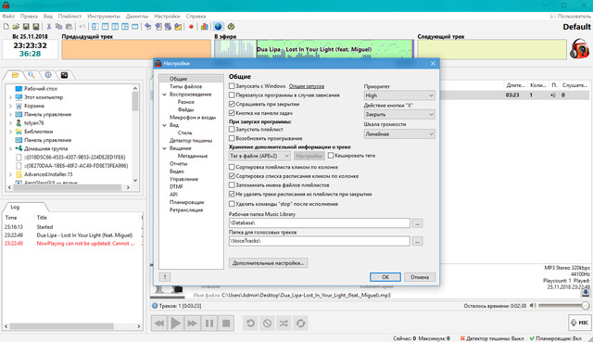593x342 pixels.
Task: Collapse the Воспроизведение settings tree node
Action: 165,95
